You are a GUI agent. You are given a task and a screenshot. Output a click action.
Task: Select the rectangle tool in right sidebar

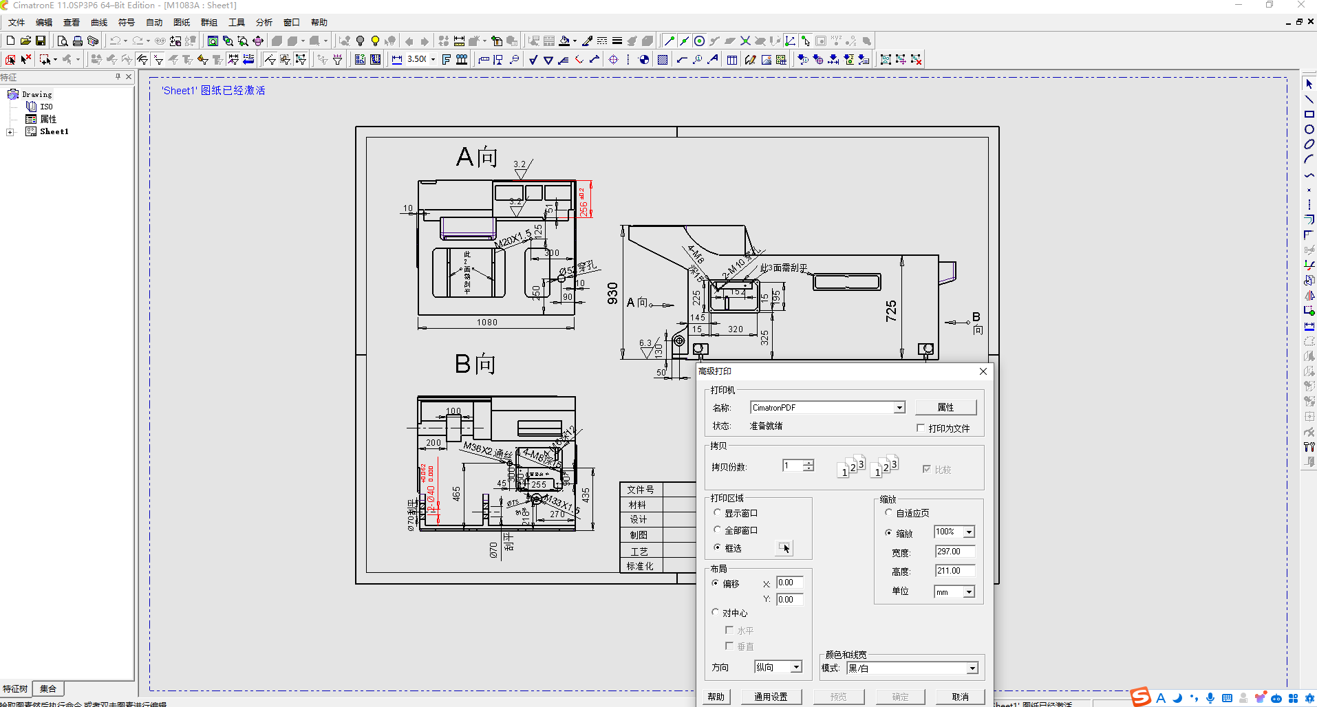(x=1309, y=115)
